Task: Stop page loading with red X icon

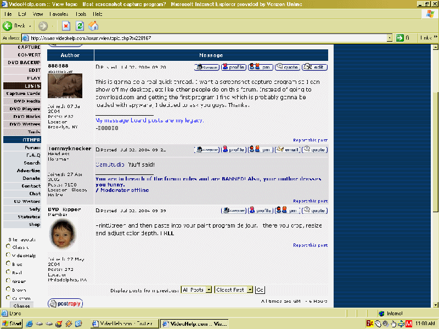Action: click(x=66, y=26)
